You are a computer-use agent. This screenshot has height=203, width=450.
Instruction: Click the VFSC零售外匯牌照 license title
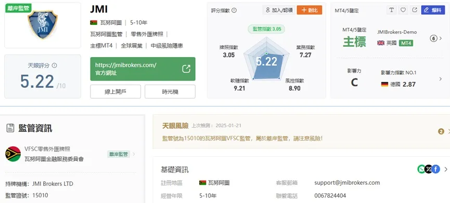point(47,149)
